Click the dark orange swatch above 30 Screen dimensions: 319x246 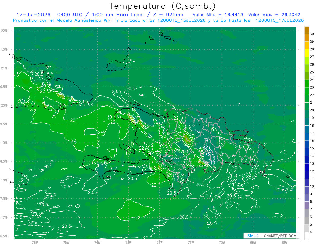307,30
